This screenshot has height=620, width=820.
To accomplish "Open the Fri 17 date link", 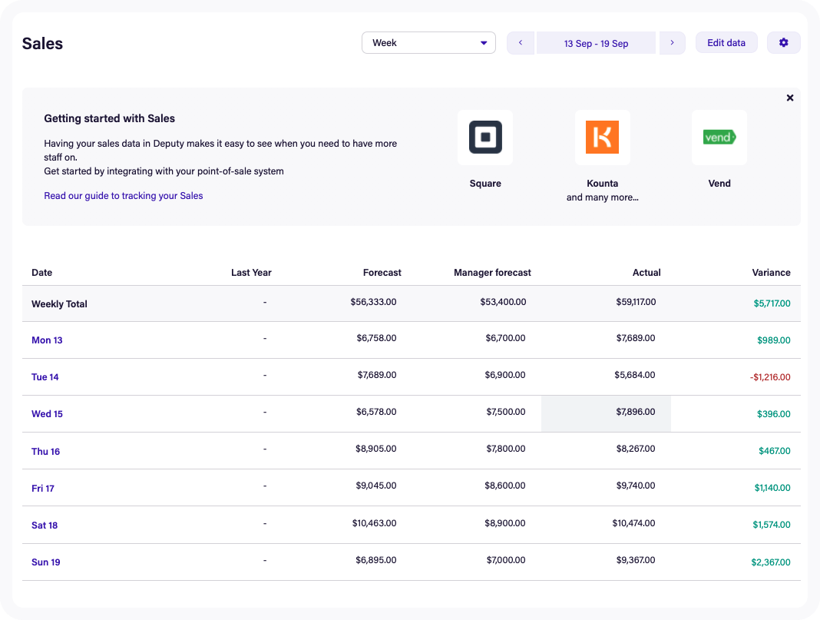I will coord(43,489).
